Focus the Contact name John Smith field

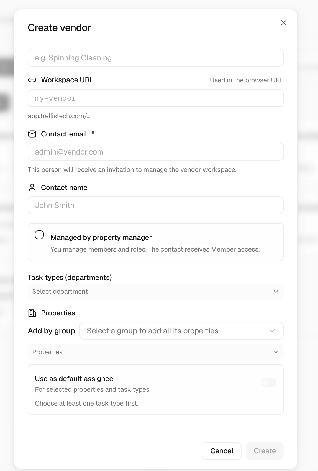coord(156,205)
